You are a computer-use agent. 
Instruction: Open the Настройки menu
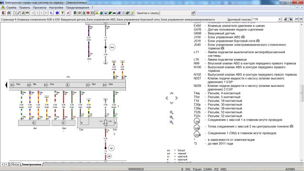[x=56, y=8]
